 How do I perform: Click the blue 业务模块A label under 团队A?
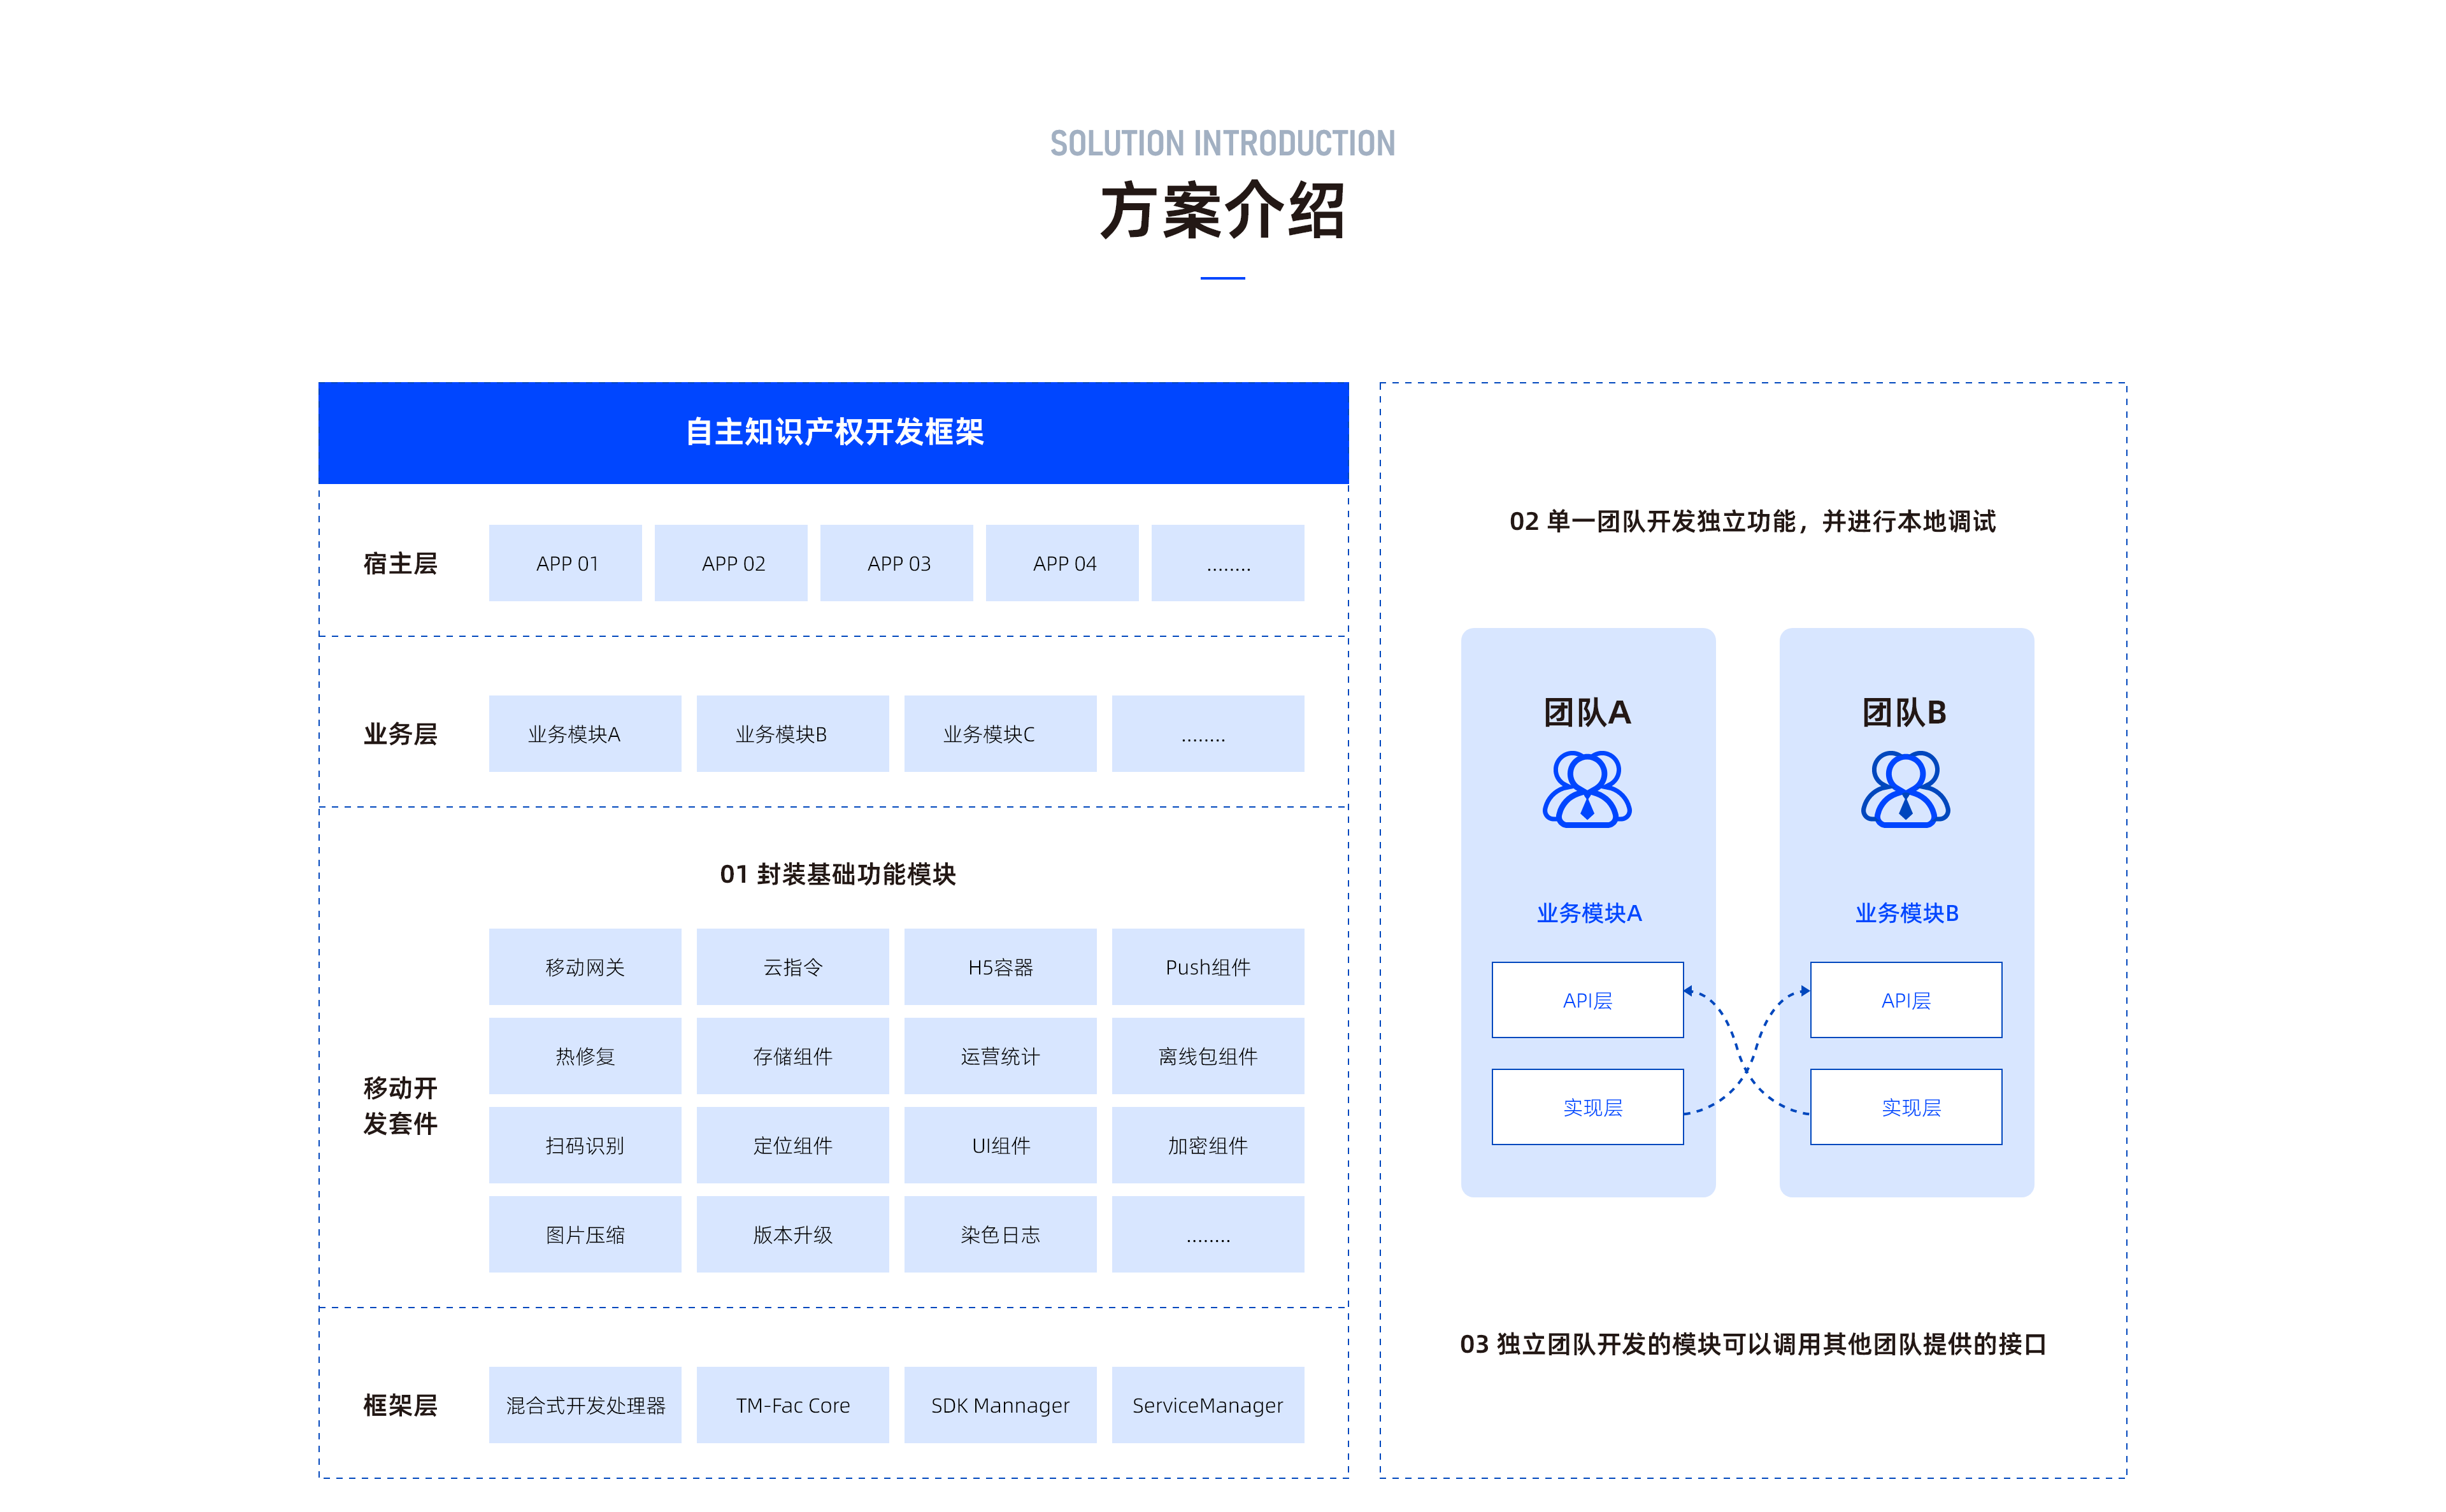click(x=1589, y=913)
